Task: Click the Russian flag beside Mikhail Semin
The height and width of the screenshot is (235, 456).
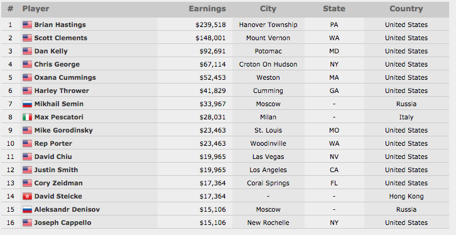Action: (27, 104)
